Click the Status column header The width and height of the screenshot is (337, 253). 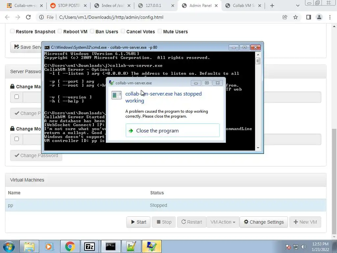point(157,193)
